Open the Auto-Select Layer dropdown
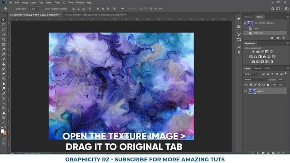290x163 pixels. pos(34,9)
